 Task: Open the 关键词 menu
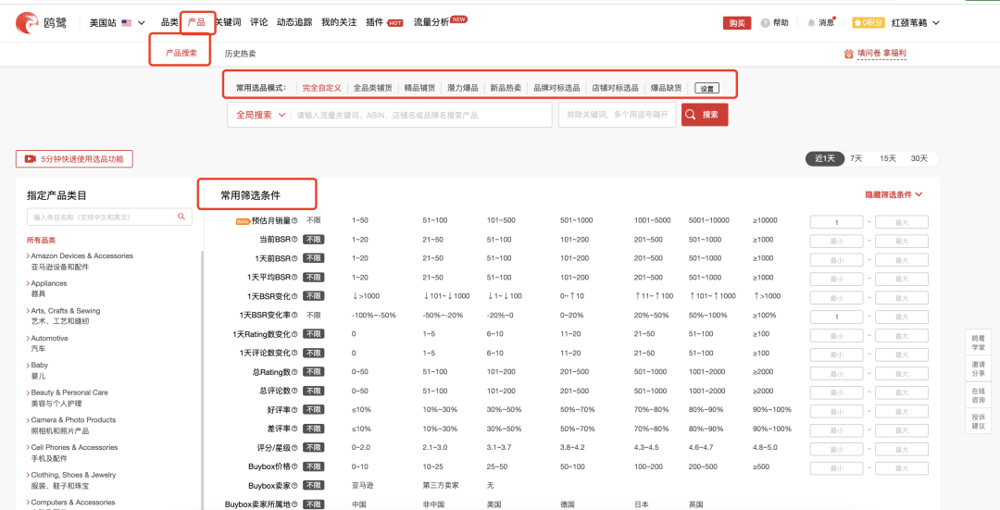click(228, 22)
